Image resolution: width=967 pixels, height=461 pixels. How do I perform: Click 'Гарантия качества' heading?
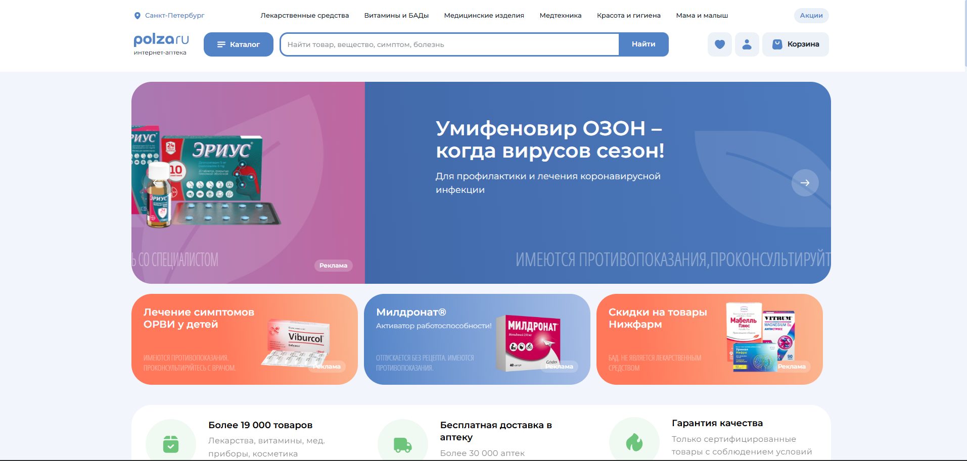click(x=717, y=423)
